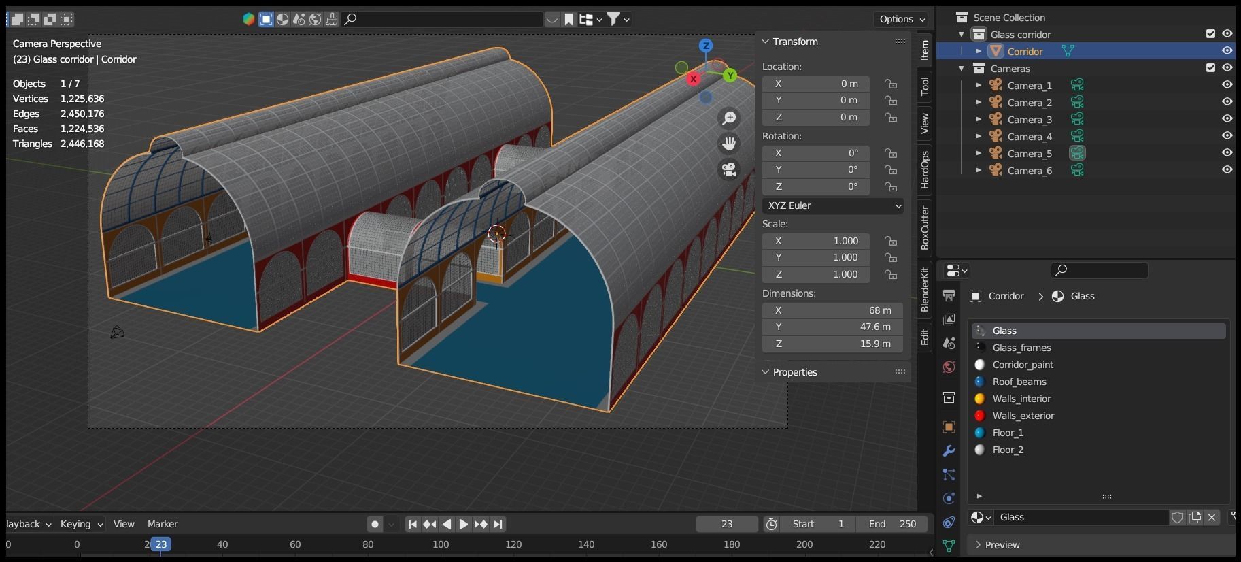The width and height of the screenshot is (1241, 562).
Task: Open the World properties tab icon
Action: 949,367
